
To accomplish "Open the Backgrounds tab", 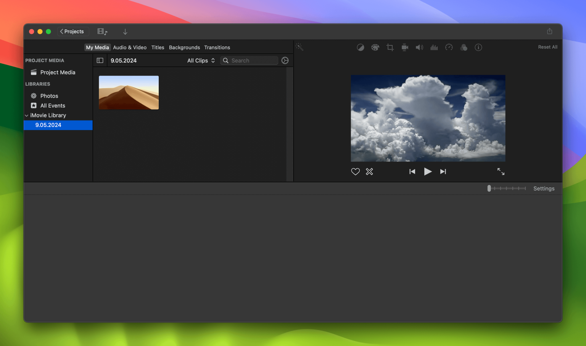I will tap(184, 47).
